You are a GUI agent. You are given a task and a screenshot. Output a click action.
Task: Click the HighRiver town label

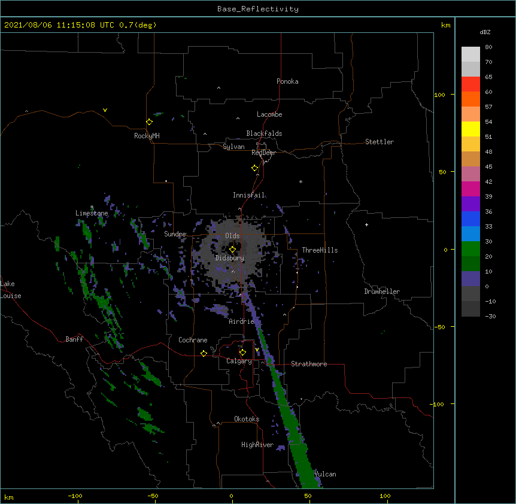click(257, 445)
